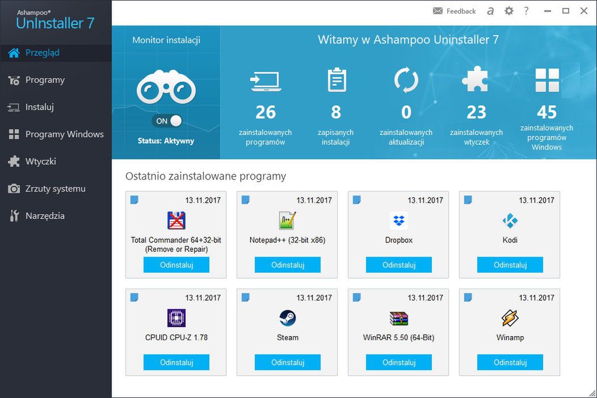Click the number 26 installed programs
Screen dimensions: 597x398
(x=266, y=112)
